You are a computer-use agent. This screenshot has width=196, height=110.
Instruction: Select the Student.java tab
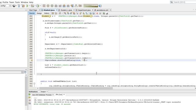tap(49, 10)
